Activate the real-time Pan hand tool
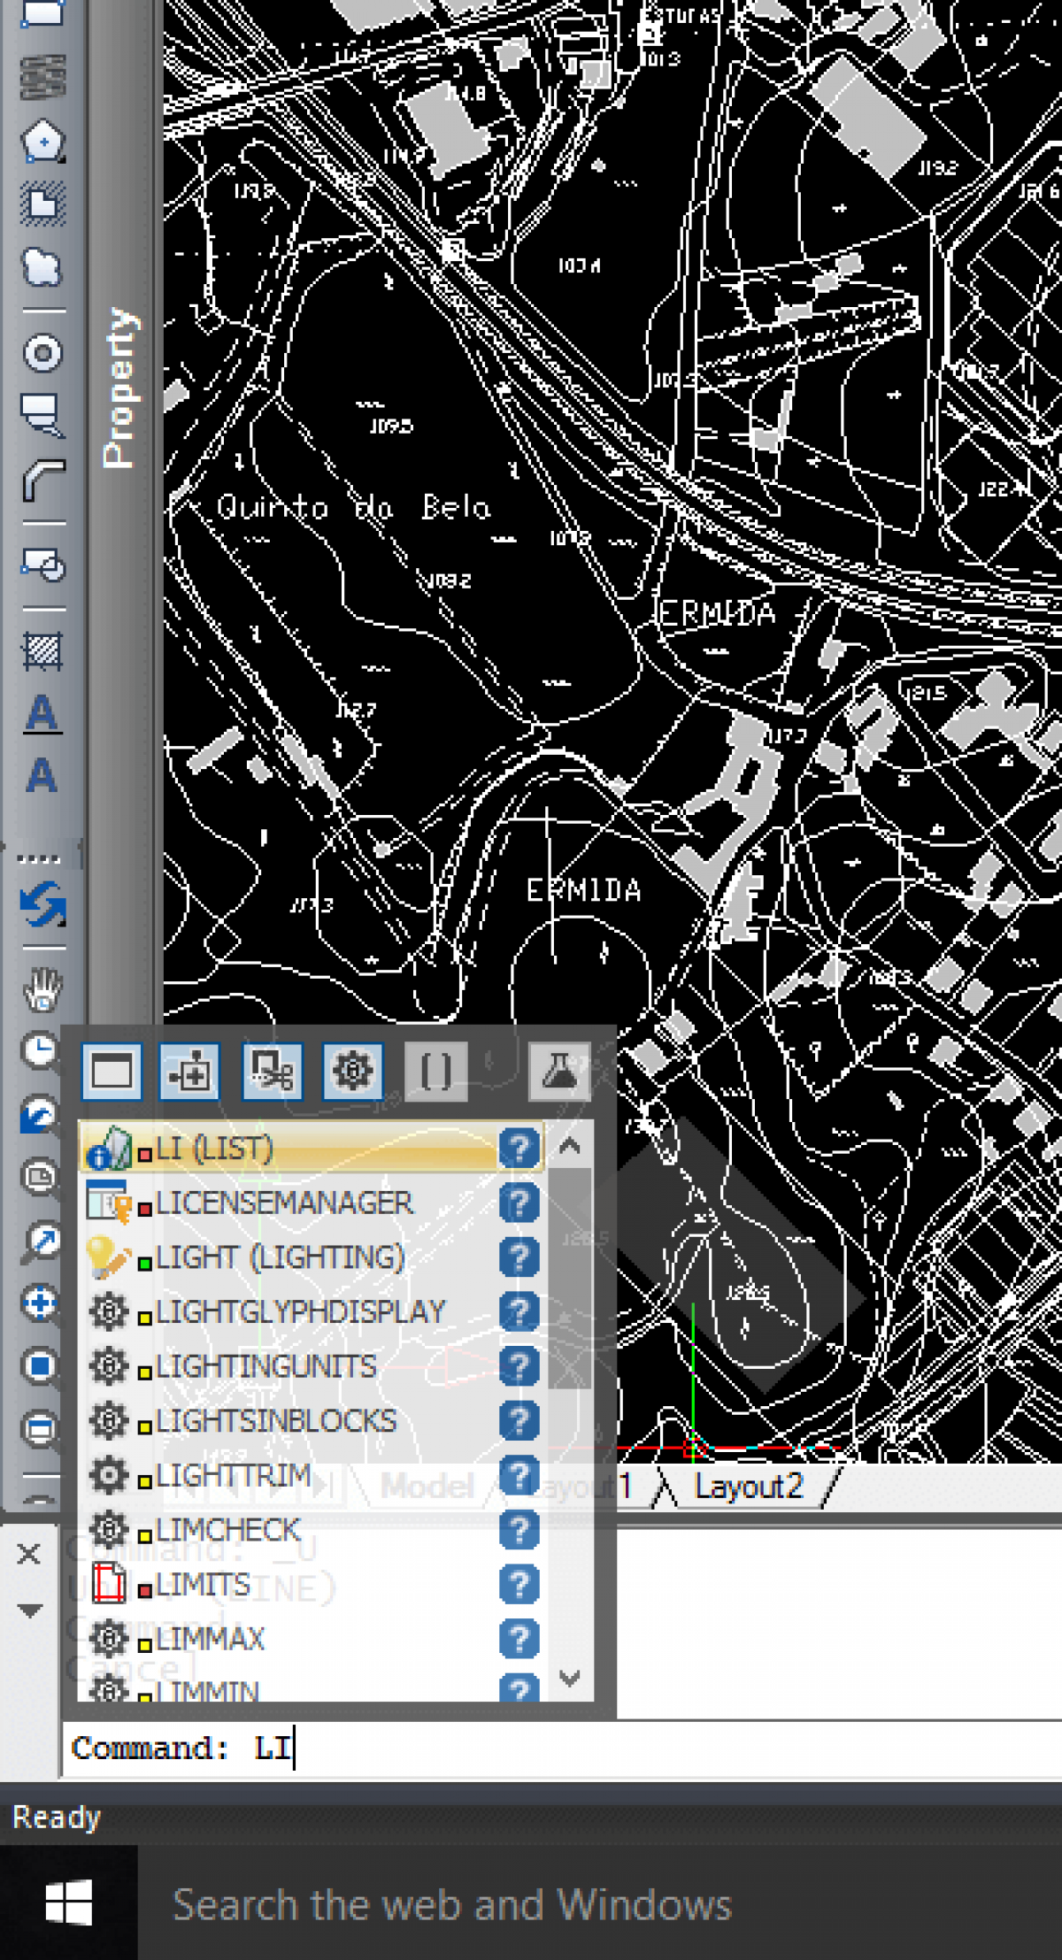The width and height of the screenshot is (1062, 1960). [42, 988]
